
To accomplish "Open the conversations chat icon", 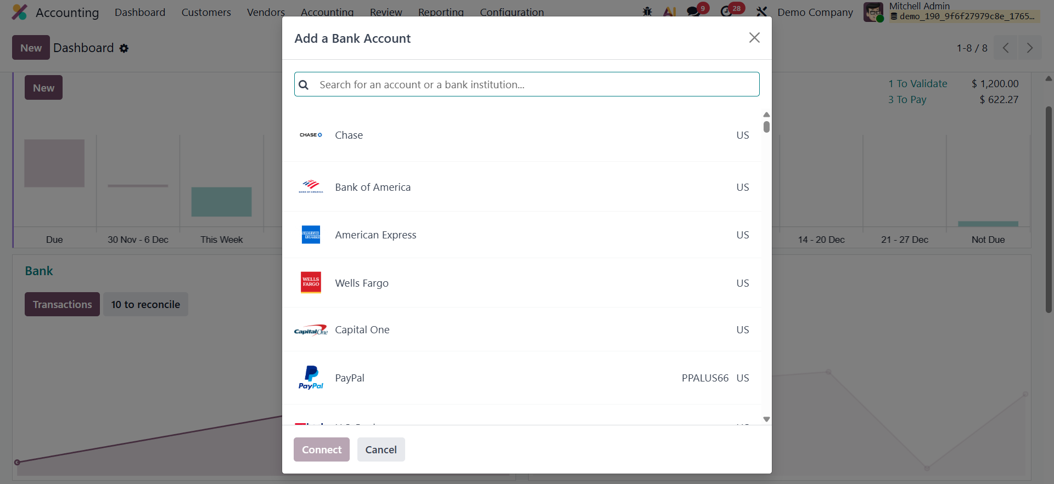I will [x=694, y=12].
